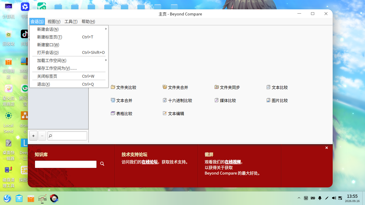Open the 帮助 menu
Image resolution: width=365 pixels, height=205 pixels.
tap(88, 22)
